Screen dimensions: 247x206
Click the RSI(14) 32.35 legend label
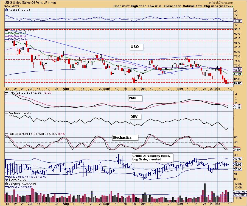19,10
